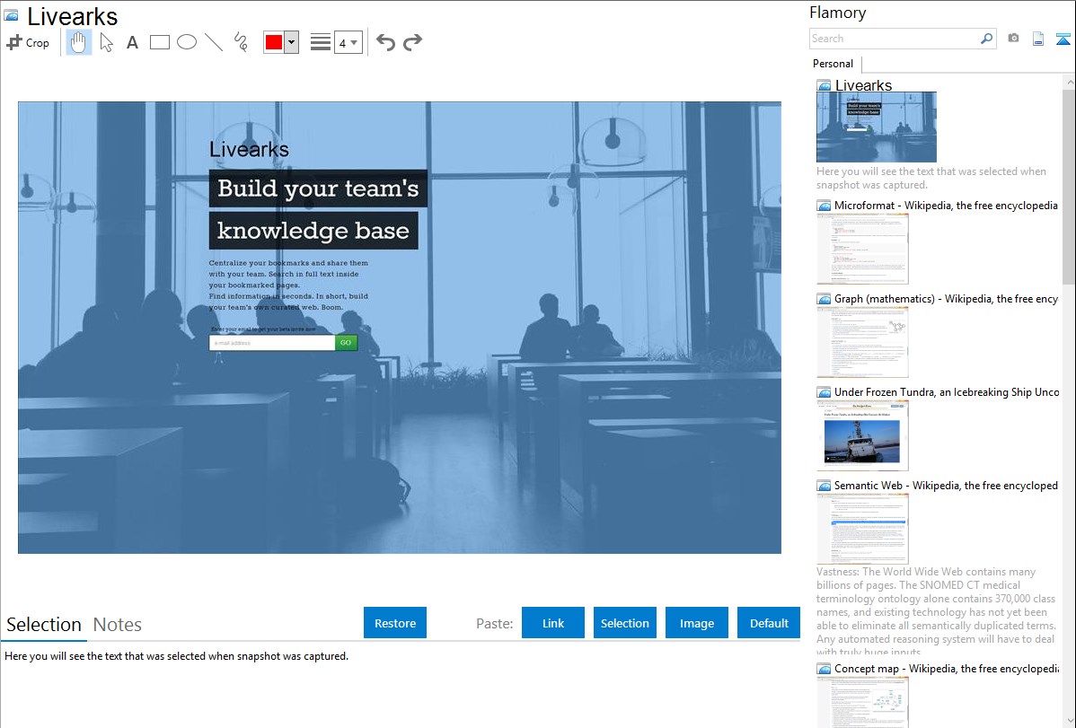This screenshot has width=1076, height=728.
Task: Open the color picker dropdown arrow
Action: [292, 42]
